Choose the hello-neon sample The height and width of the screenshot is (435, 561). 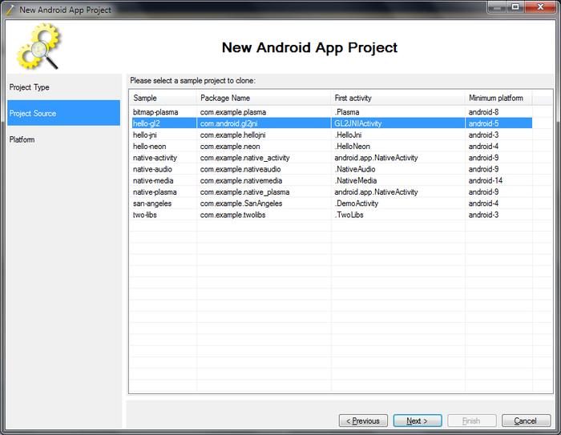(150, 147)
